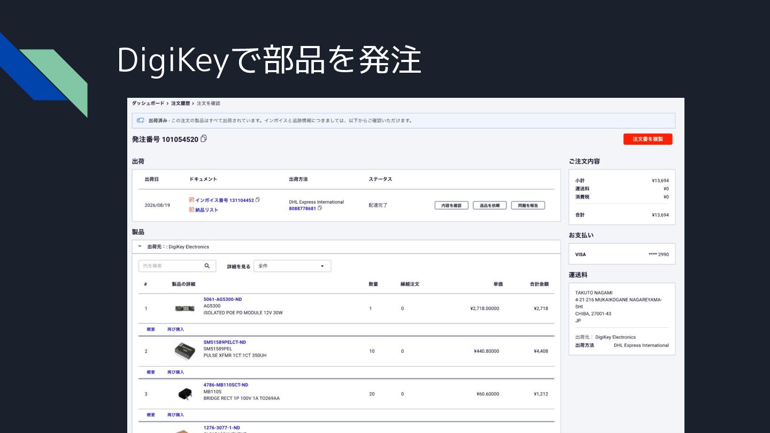The image size is (770, 433).
Task: Click 概要 under the MB110S row
Action: click(151, 415)
